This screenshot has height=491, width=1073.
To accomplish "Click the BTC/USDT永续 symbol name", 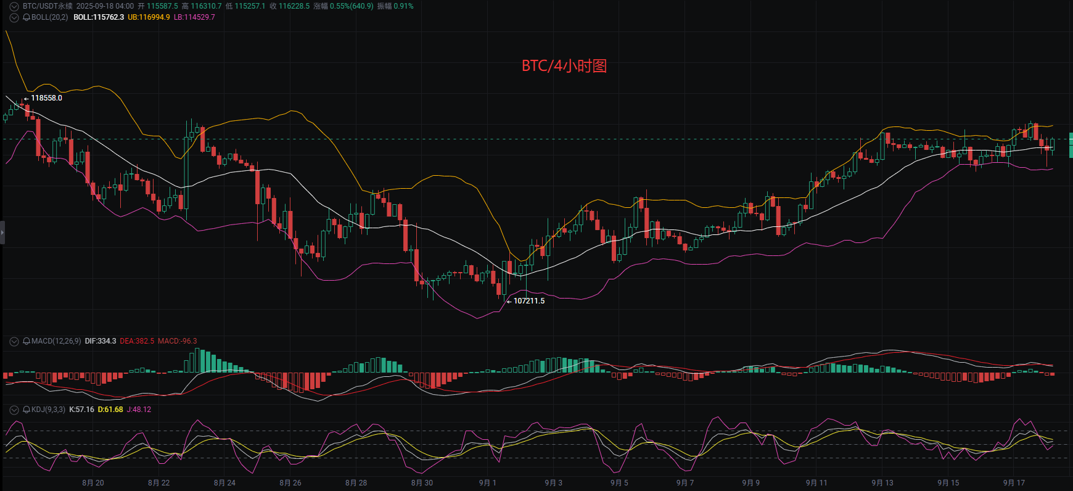I will point(47,6).
